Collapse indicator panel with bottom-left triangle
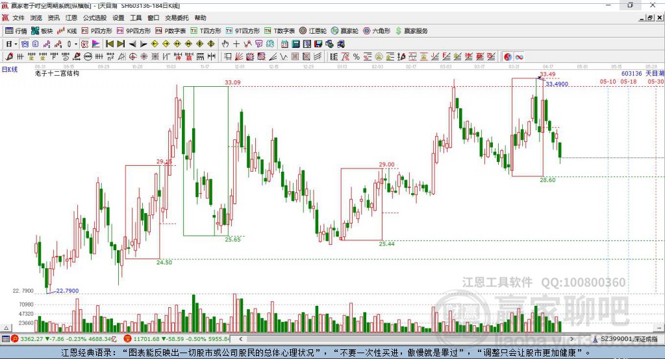The height and width of the screenshot is (359, 665). click(6, 328)
